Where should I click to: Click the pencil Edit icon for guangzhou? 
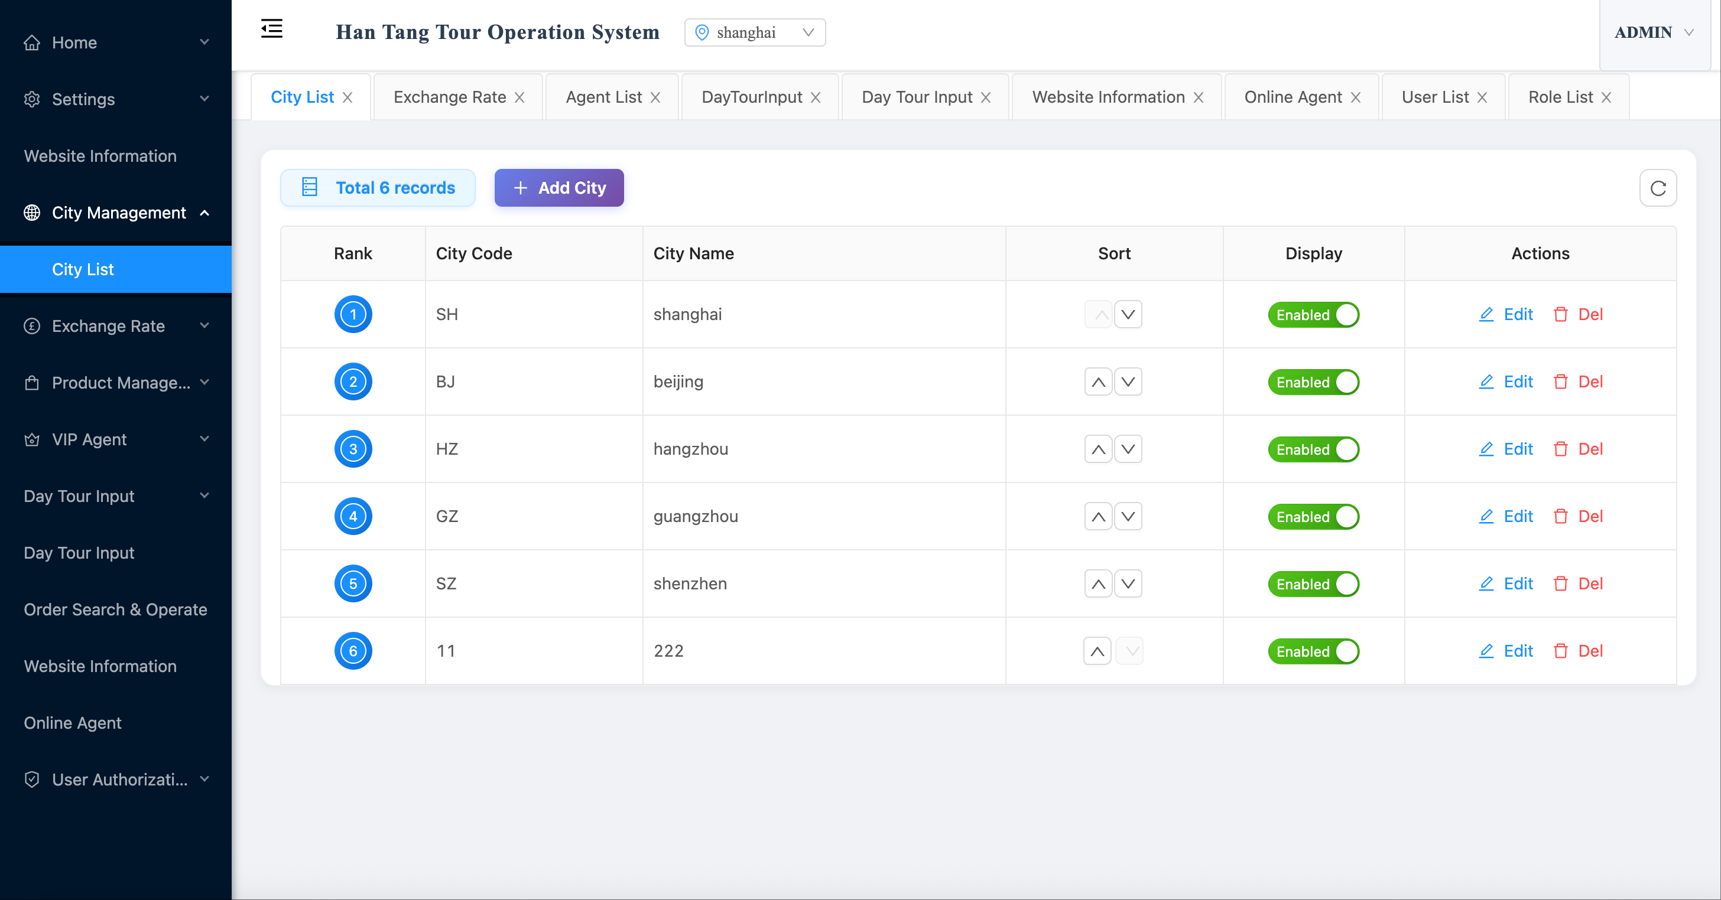(x=1486, y=517)
